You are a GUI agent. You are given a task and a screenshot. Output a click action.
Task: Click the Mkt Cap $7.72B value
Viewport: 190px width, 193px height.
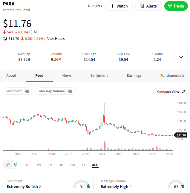tap(24, 60)
